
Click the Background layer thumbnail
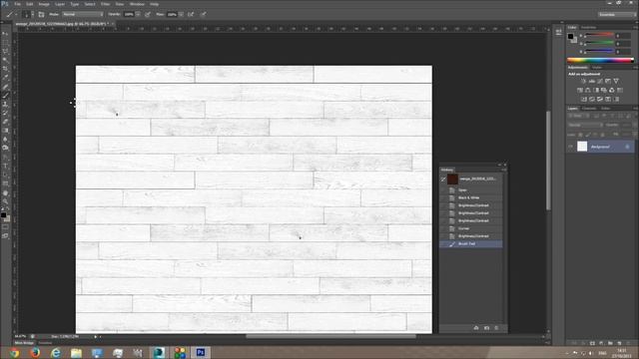(x=582, y=147)
